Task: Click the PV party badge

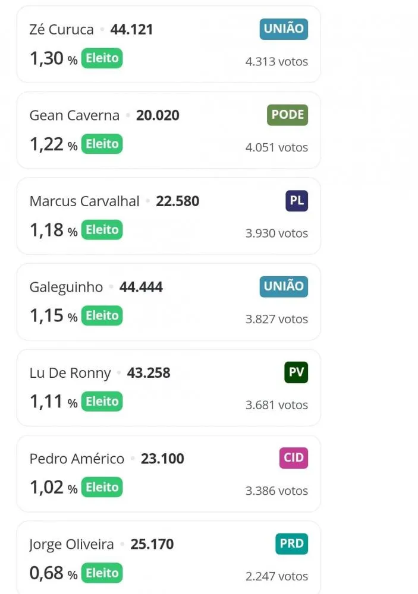Action: [296, 372]
